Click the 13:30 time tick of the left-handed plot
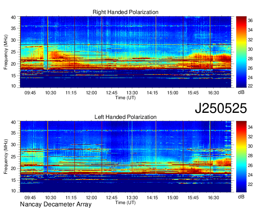Image resolution: width=257 pixels, height=209 pixels. coord(132,198)
